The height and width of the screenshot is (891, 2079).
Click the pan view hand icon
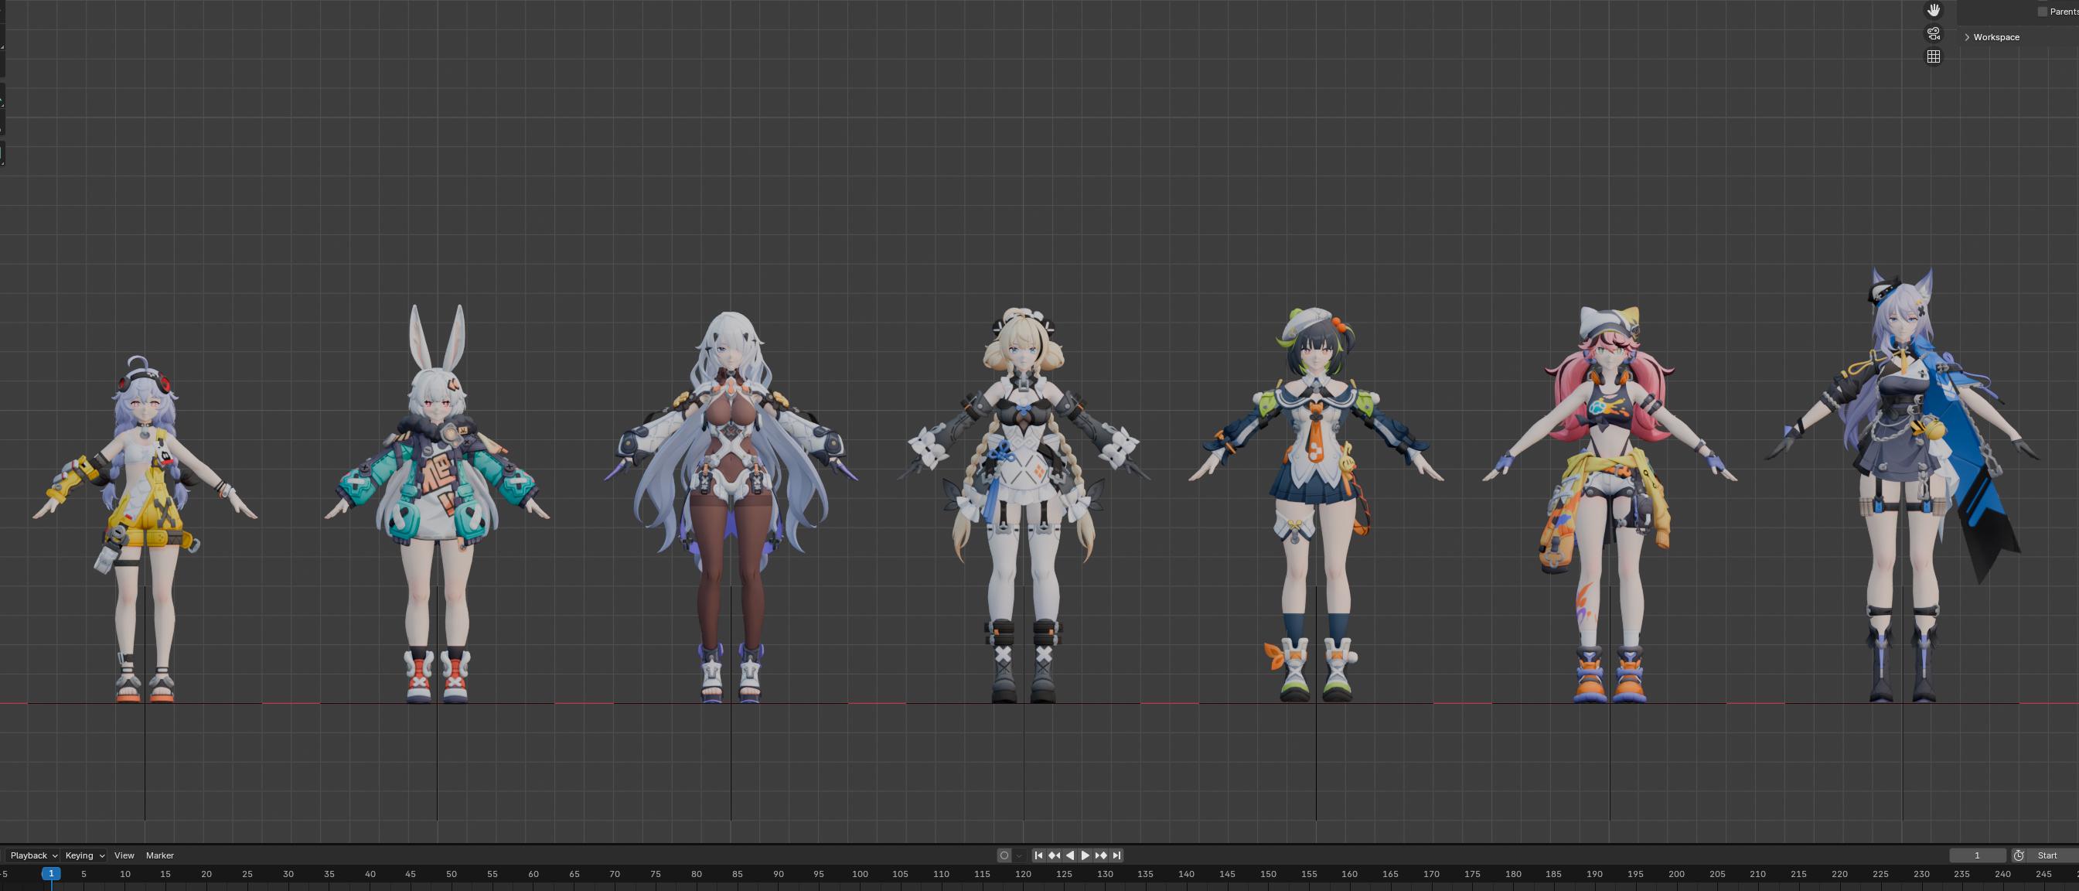[x=1933, y=11]
